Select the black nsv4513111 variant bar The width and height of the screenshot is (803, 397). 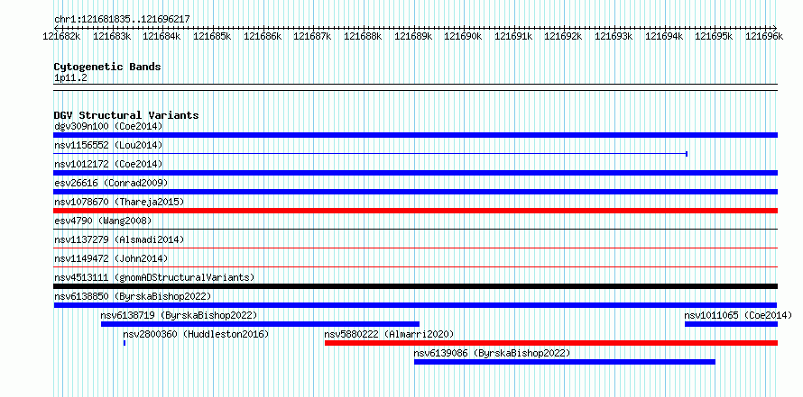(x=415, y=286)
